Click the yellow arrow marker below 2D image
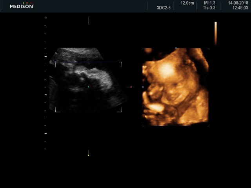Image resolution: width=251 pixels, height=188 pixels. click(88, 155)
